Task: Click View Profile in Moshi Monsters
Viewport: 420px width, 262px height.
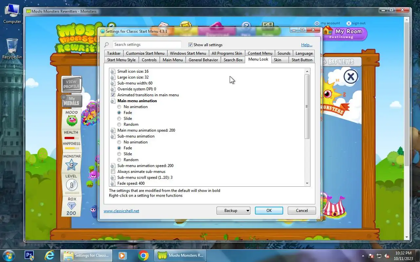Action: pyautogui.click(x=71, y=84)
